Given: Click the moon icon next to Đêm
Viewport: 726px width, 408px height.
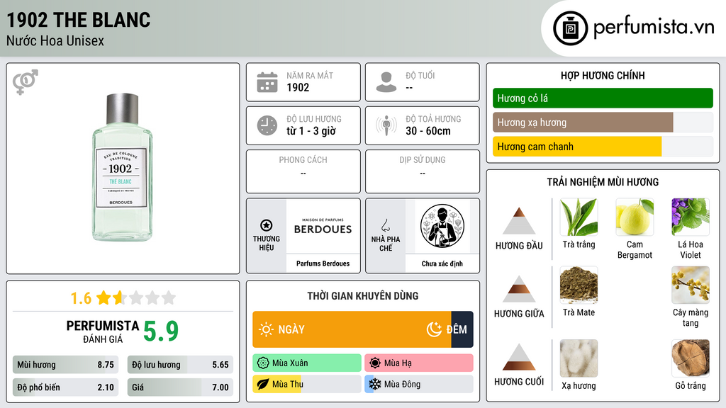Looking at the screenshot, I should pos(434,329).
